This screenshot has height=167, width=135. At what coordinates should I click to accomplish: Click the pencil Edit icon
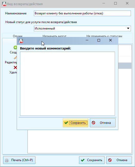[15, 57]
